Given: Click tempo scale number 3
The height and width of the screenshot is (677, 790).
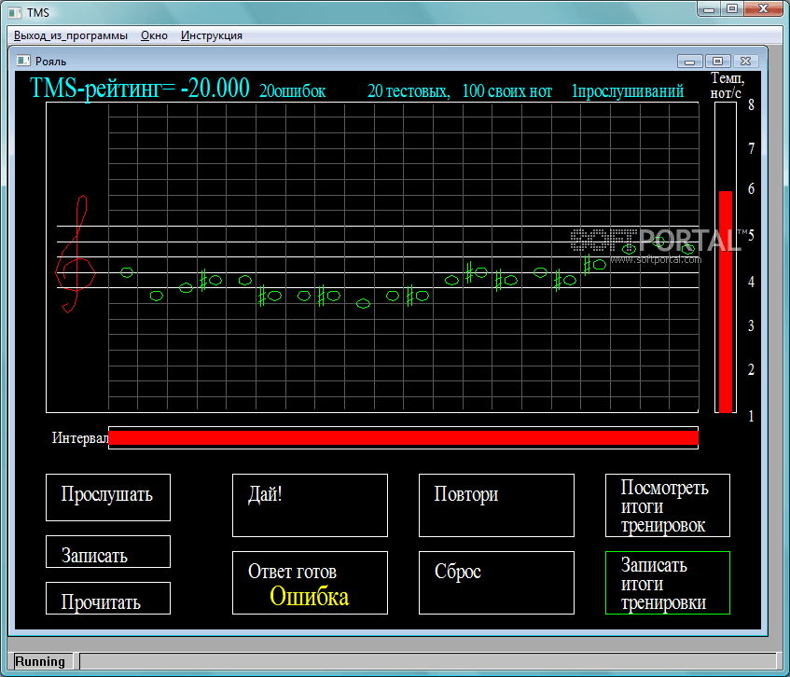Looking at the screenshot, I should click(x=751, y=325).
